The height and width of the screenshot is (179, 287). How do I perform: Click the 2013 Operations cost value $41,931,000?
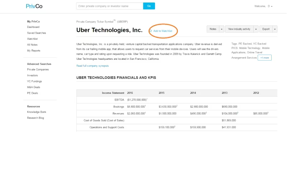pyautogui.click(x=229, y=127)
